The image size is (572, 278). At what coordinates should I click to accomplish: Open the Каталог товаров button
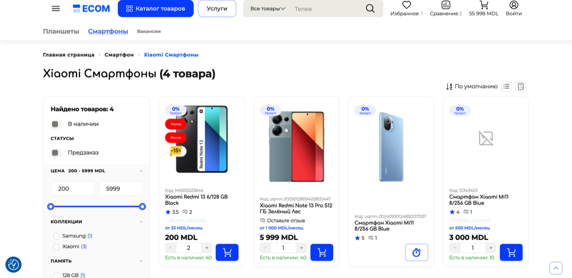coord(156,8)
